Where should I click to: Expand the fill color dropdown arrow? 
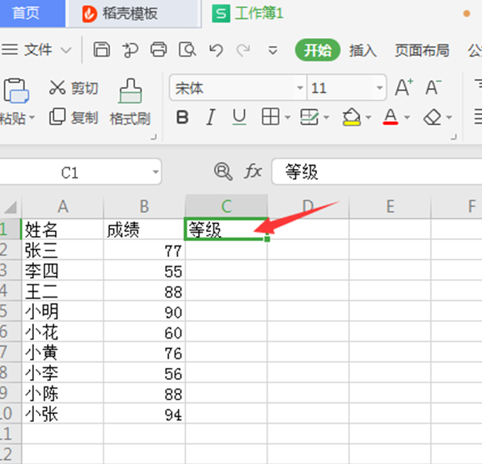(x=368, y=117)
